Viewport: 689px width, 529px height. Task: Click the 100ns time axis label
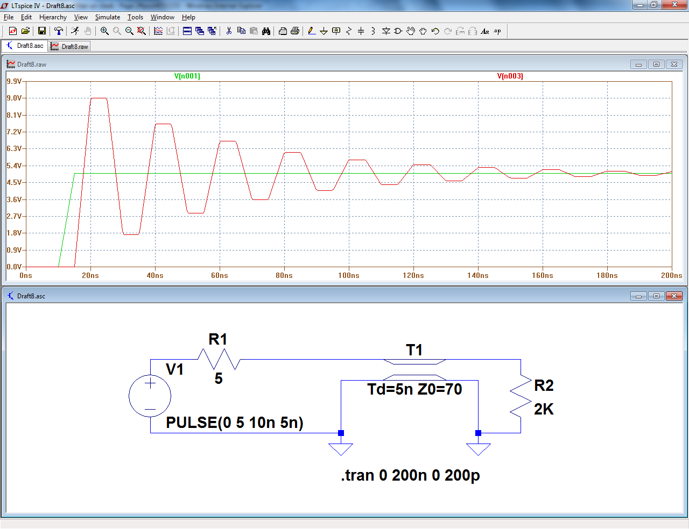[x=349, y=275]
